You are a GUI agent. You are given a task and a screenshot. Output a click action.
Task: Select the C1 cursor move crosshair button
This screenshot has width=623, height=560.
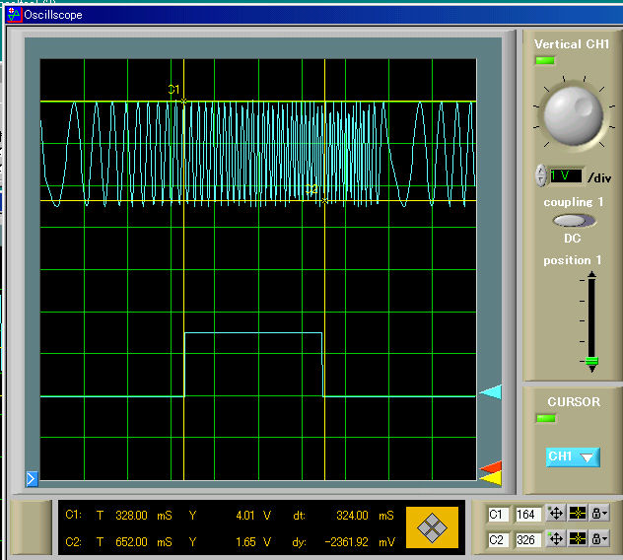click(x=555, y=514)
